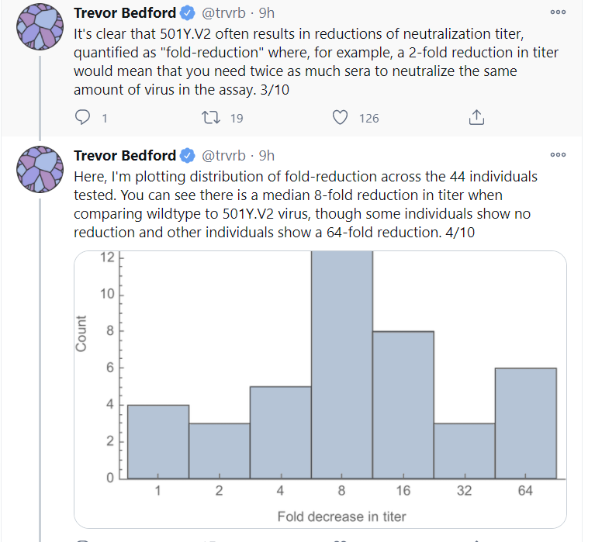Open more options on the 3/10 tweet
595x542 pixels.
[558, 12]
